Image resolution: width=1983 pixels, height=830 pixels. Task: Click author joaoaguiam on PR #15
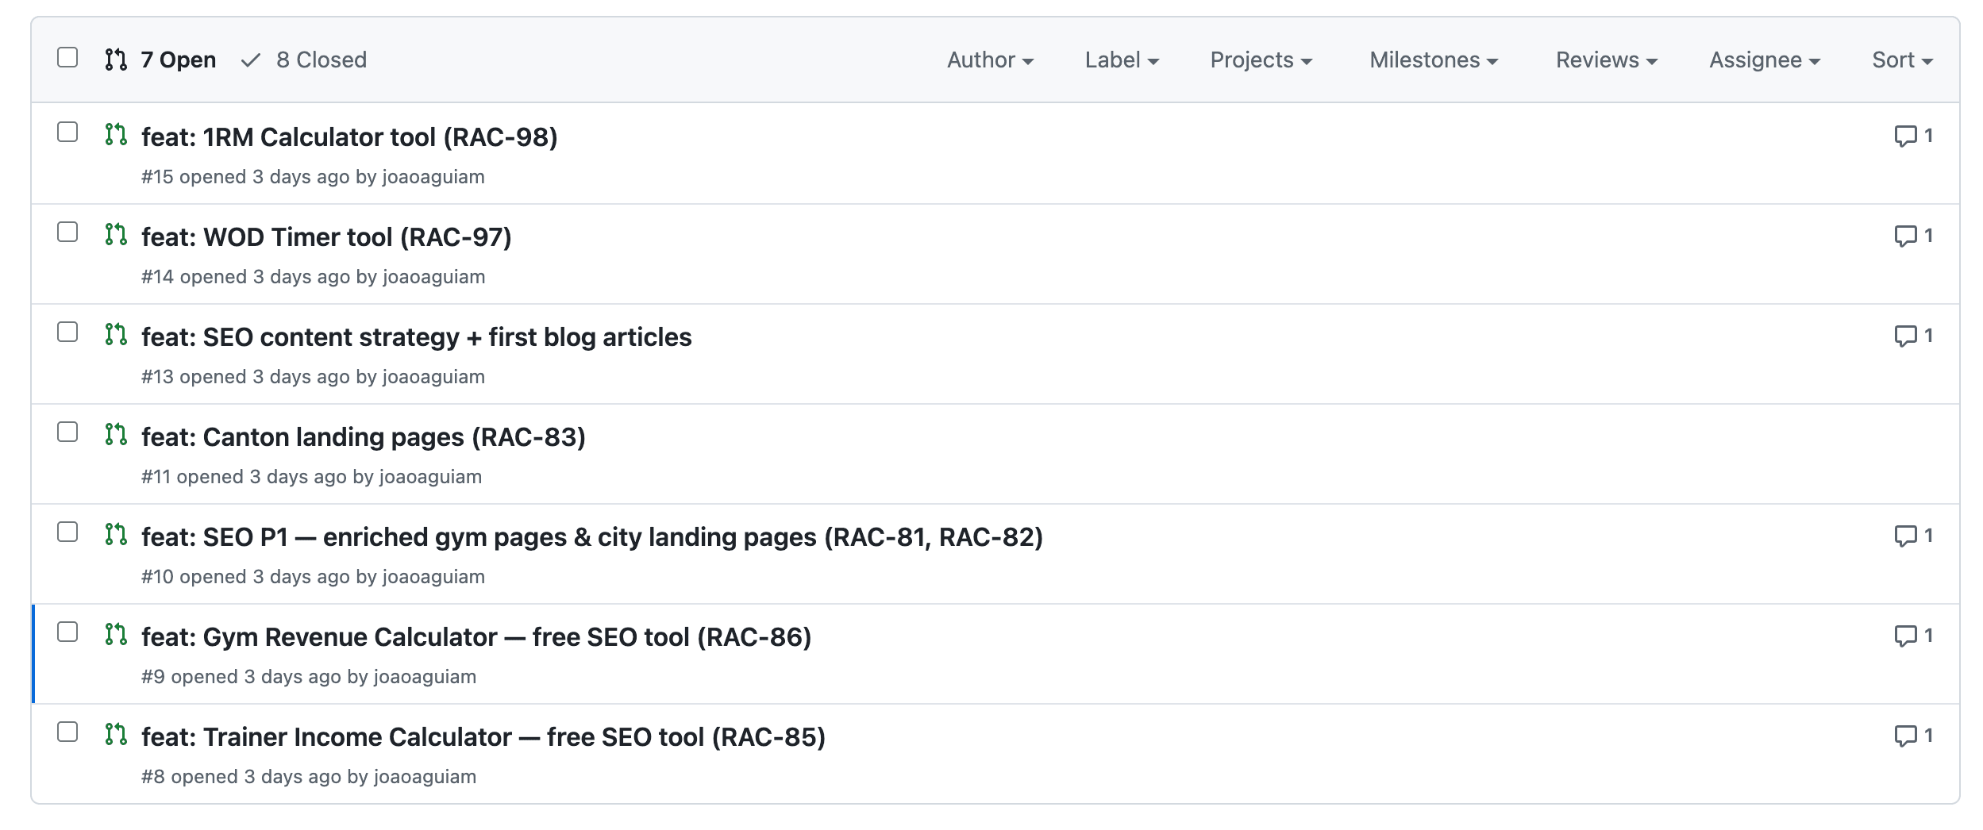tap(433, 177)
